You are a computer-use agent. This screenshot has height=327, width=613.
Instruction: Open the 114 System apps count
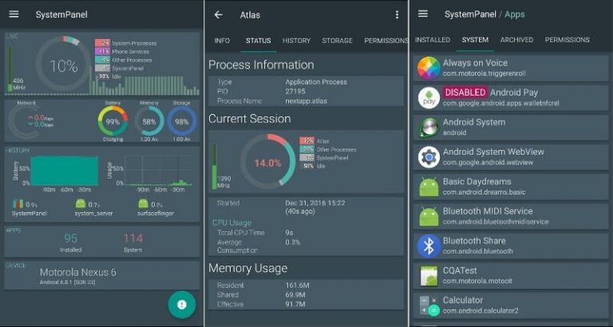(x=133, y=242)
